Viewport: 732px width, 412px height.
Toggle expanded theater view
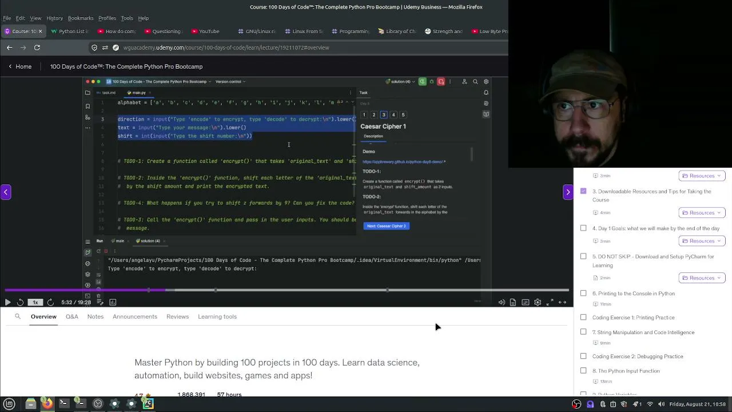(x=563, y=302)
